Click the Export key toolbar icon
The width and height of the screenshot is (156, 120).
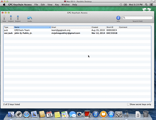coord(18,18)
